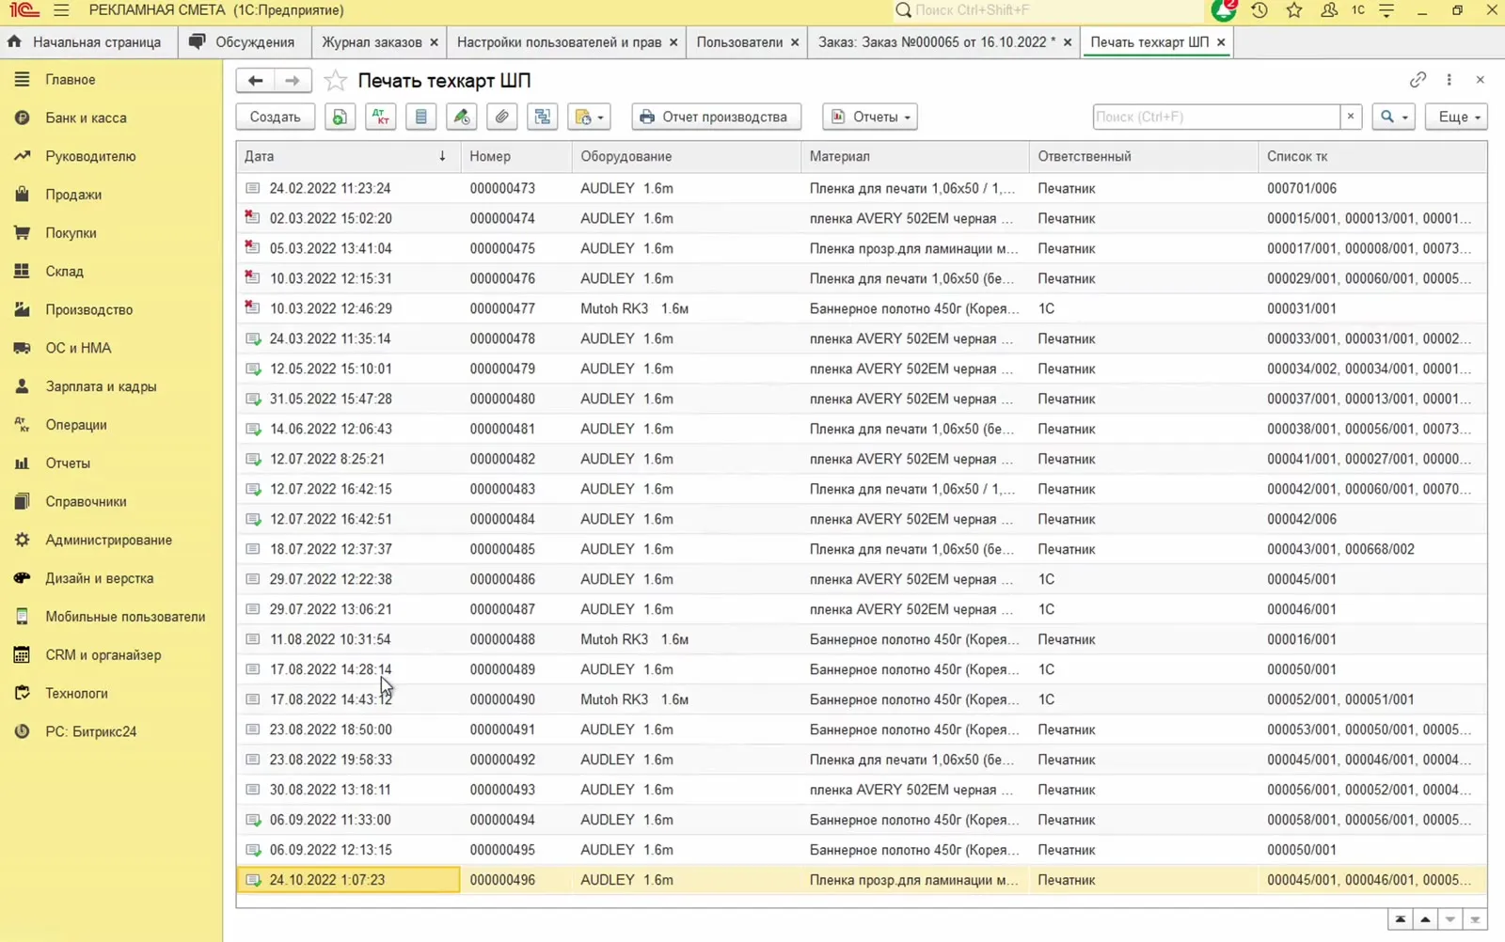The image size is (1505, 942).
Task: Click the document list toolbar icon
Action: [x=420, y=117]
